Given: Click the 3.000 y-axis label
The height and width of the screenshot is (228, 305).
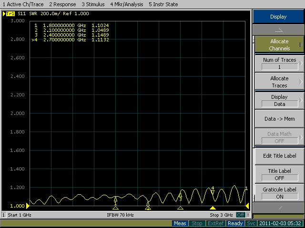Looking at the screenshot, I should [x=18, y=21].
